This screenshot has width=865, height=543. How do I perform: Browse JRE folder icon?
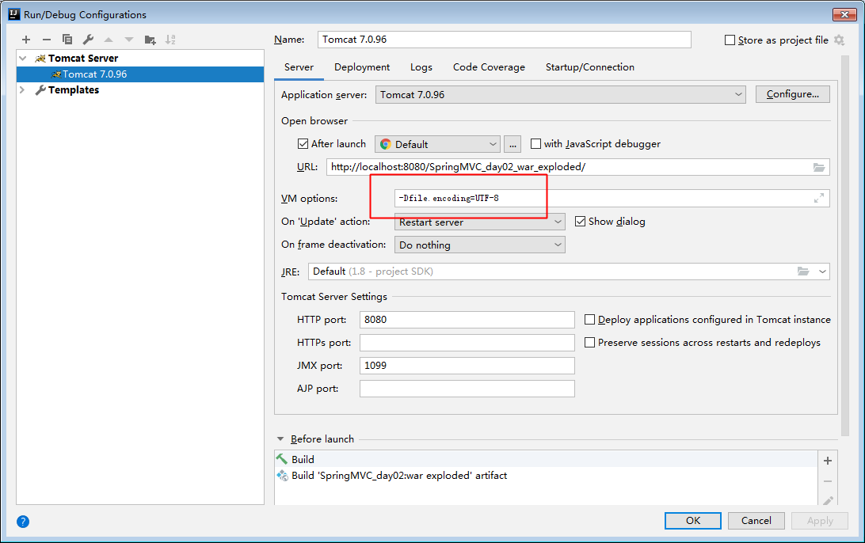tap(803, 271)
